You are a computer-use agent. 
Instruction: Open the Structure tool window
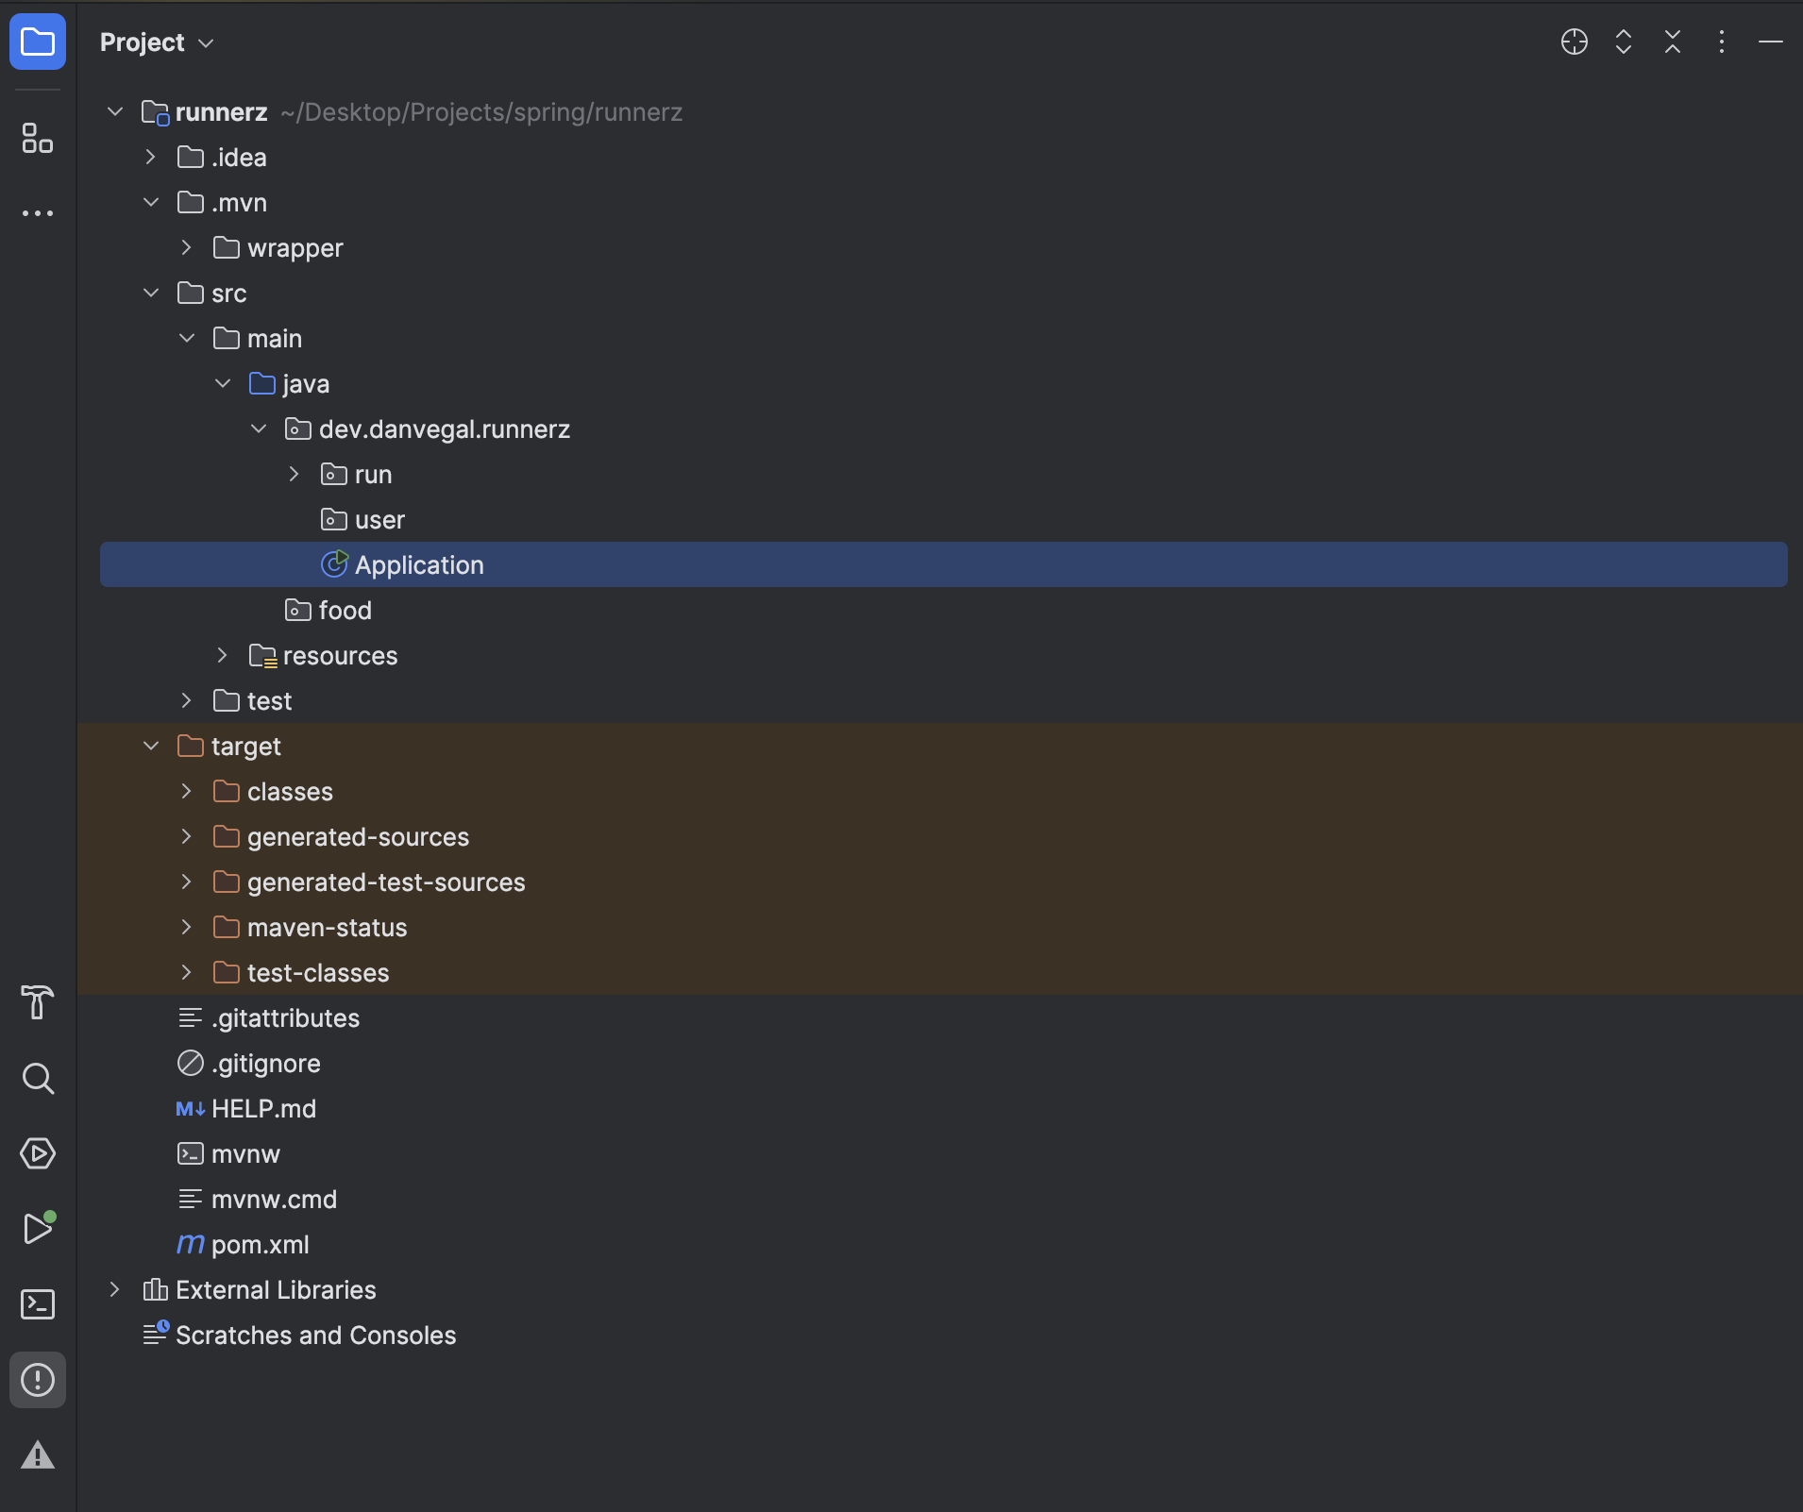pyautogui.click(x=38, y=139)
